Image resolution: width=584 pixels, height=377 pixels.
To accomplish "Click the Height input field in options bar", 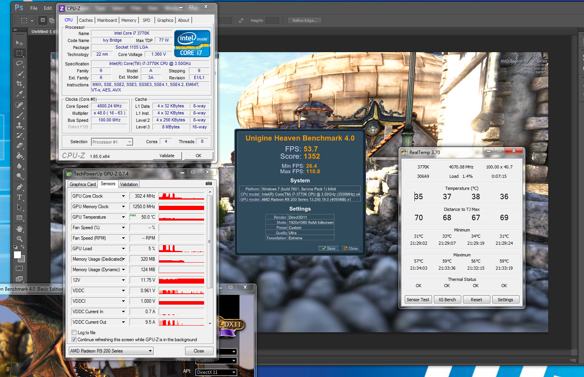I will 272,20.
